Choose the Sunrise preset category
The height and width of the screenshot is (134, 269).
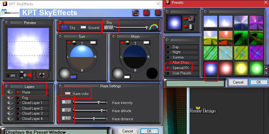click(182, 57)
